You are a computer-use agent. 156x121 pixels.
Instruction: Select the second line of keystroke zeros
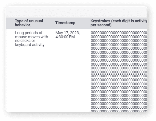point(119,37)
